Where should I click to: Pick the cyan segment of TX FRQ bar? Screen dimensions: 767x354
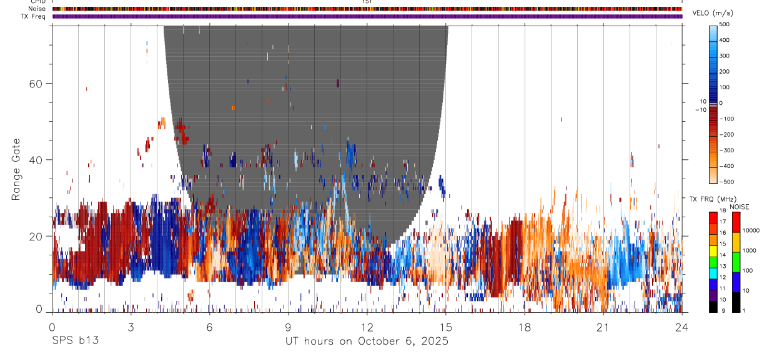click(713, 273)
